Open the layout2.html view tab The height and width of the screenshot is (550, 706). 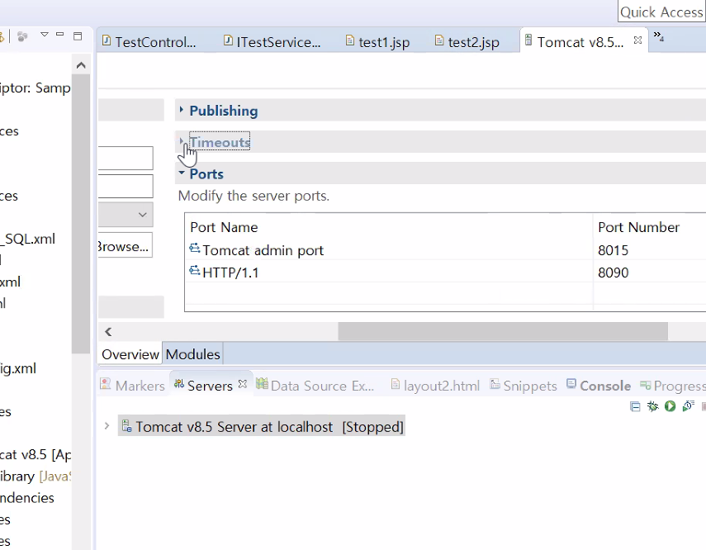(435, 386)
